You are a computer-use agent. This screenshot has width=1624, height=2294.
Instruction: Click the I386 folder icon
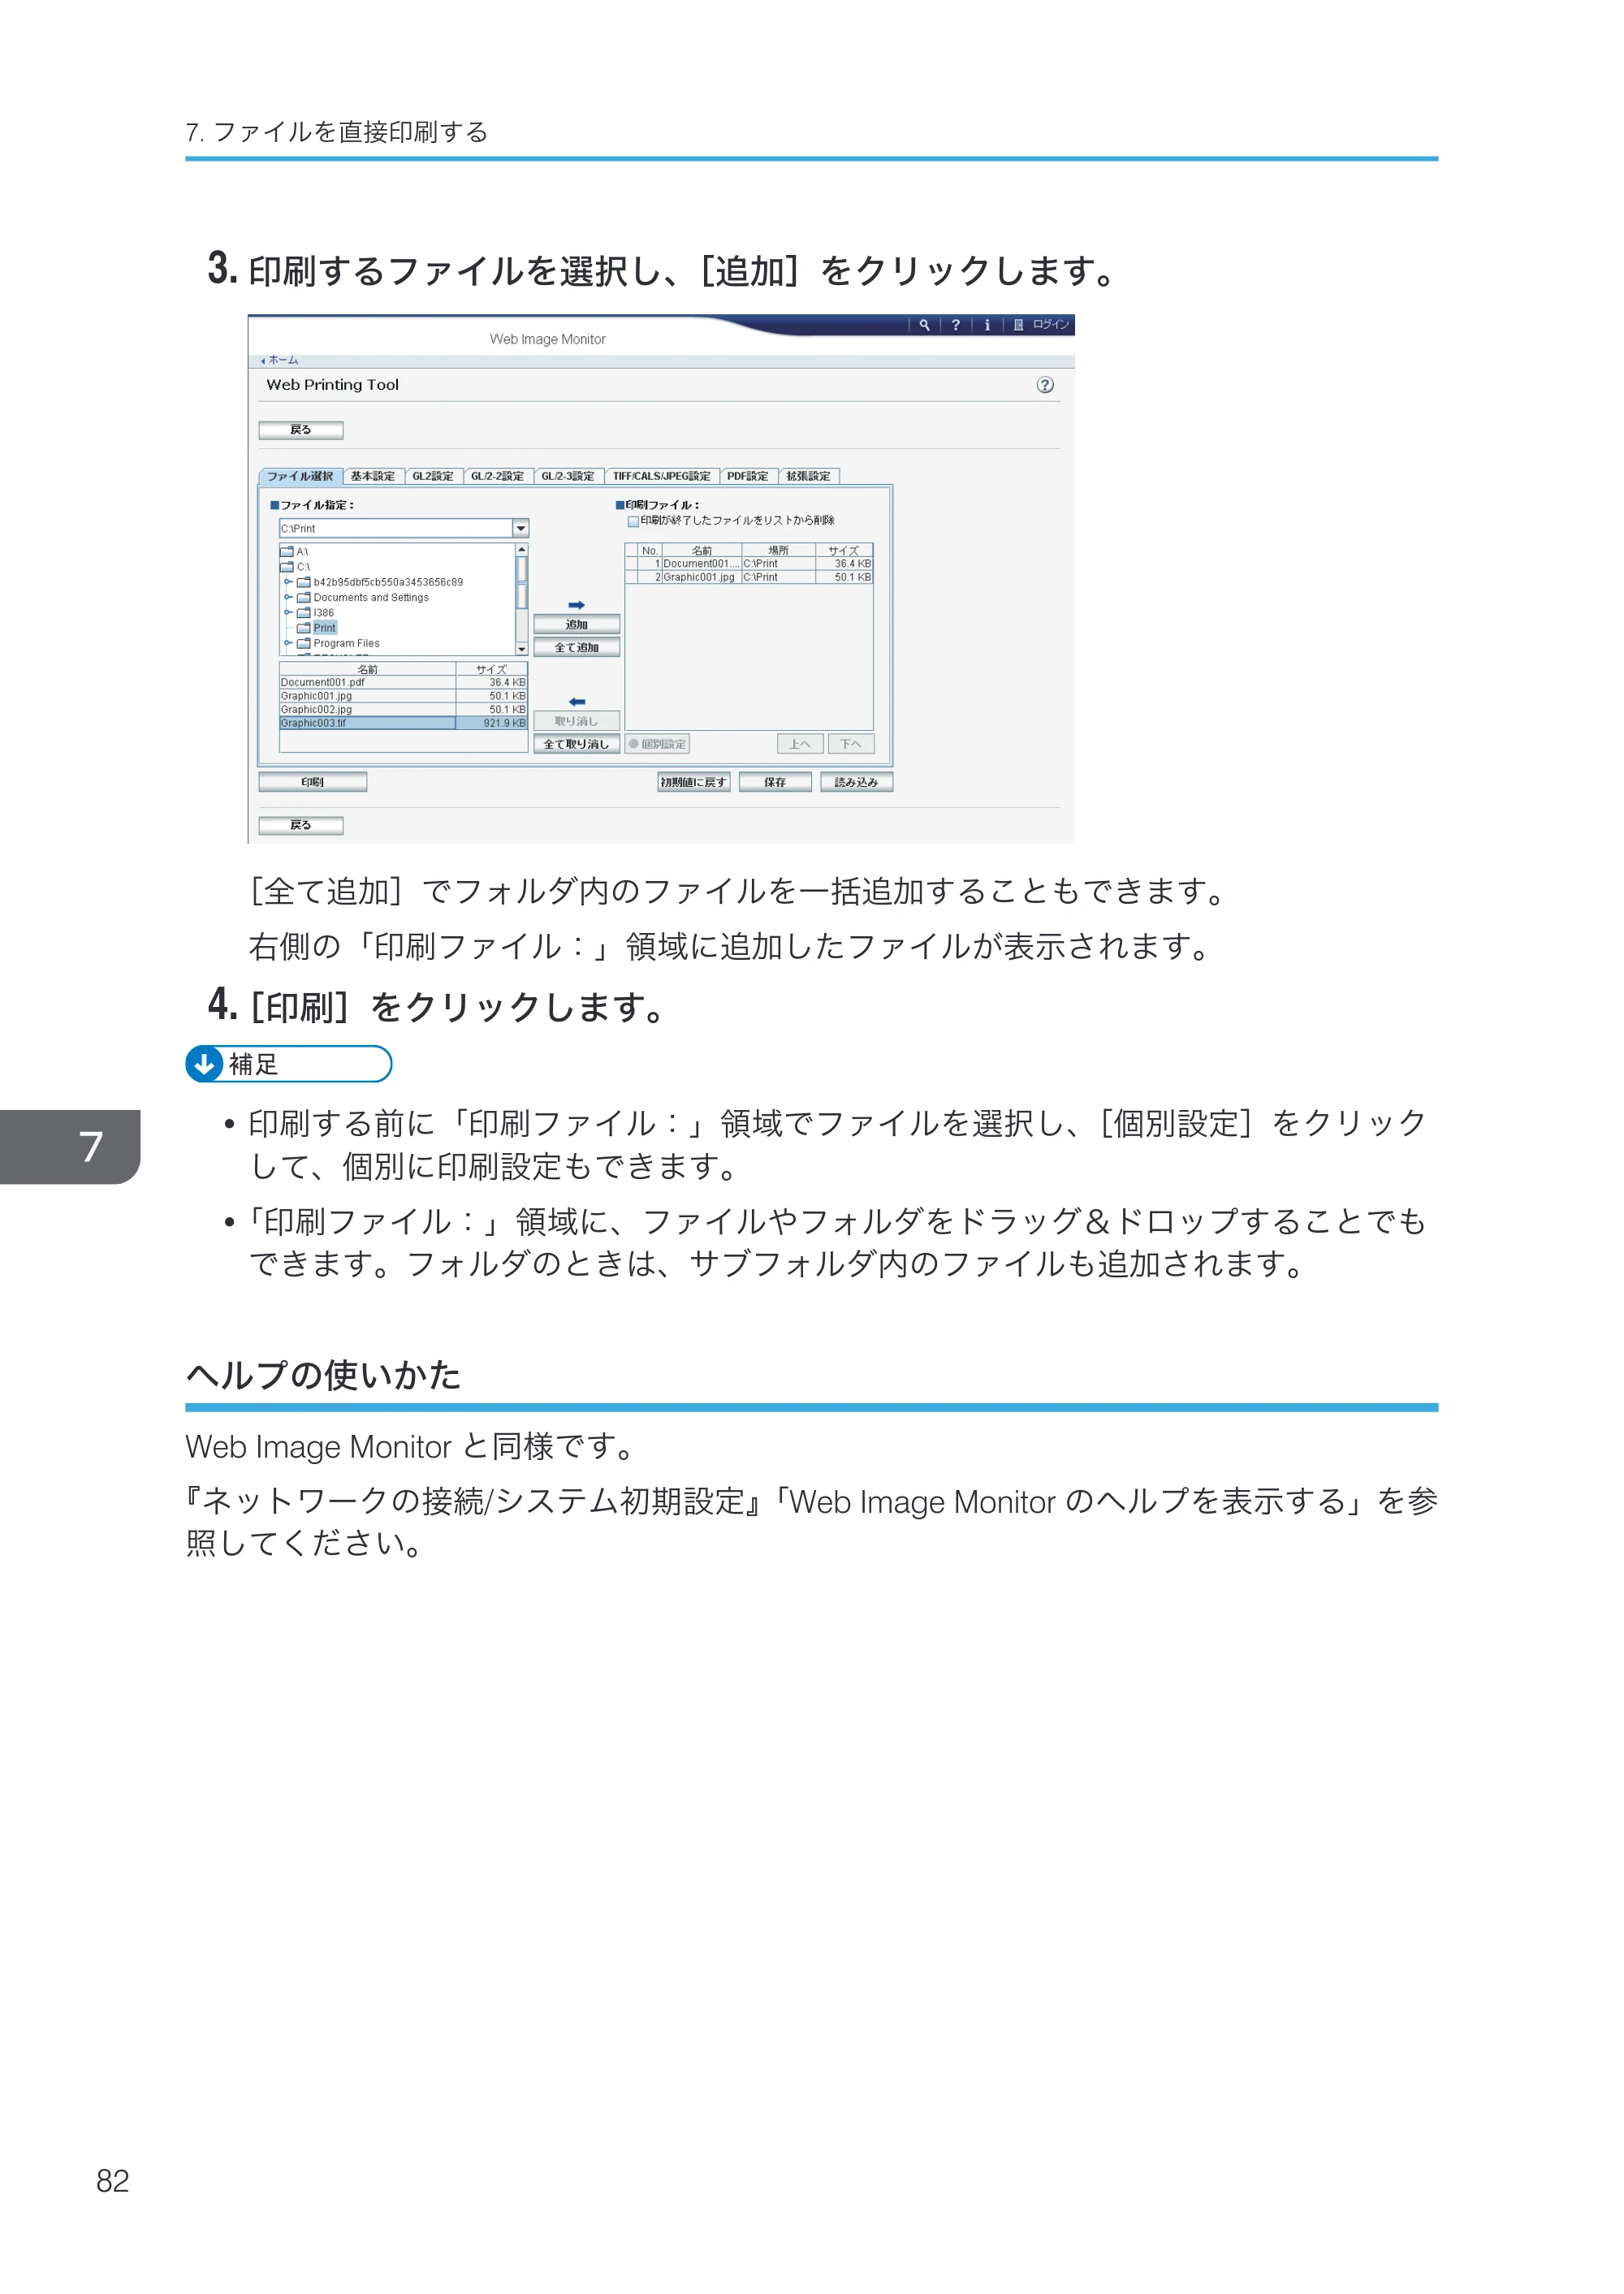pos(304,613)
